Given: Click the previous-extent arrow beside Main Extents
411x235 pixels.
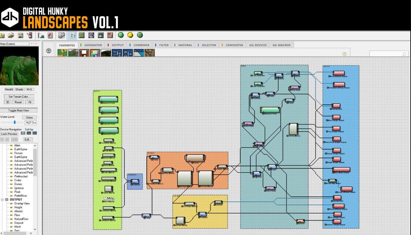Looking at the screenshot, I should click(x=32, y=44).
